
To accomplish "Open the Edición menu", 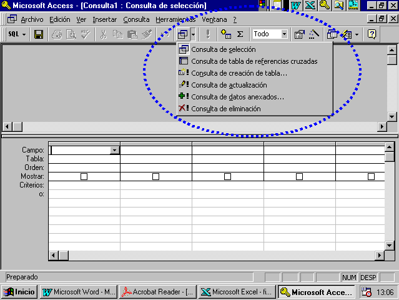I will click(x=60, y=19).
